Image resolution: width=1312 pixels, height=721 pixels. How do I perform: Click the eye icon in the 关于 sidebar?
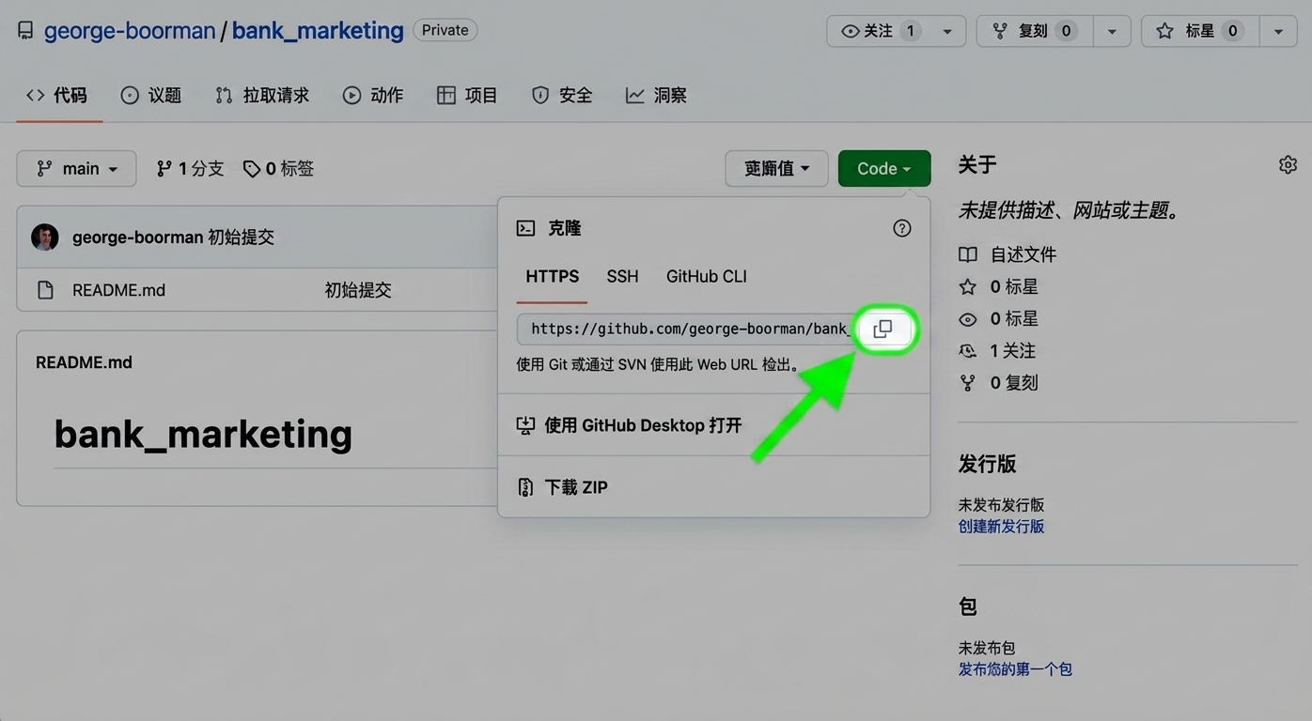968,319
